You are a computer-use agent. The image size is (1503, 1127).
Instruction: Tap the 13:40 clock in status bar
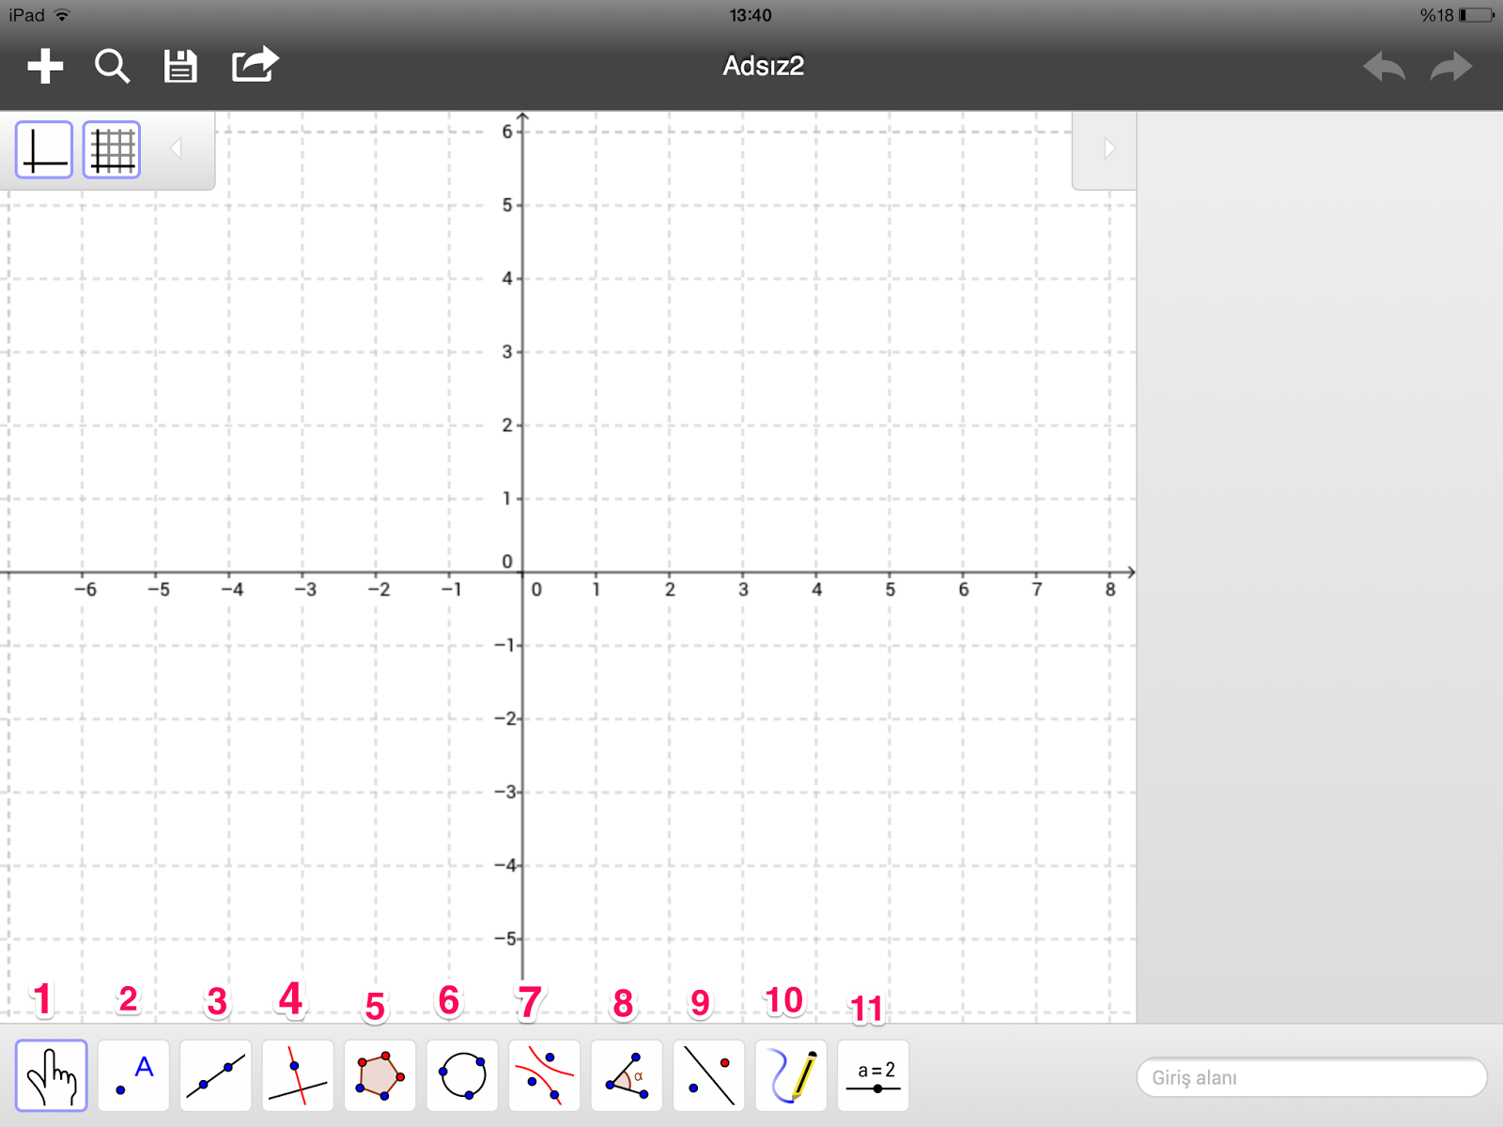click(x=751, y=15)
